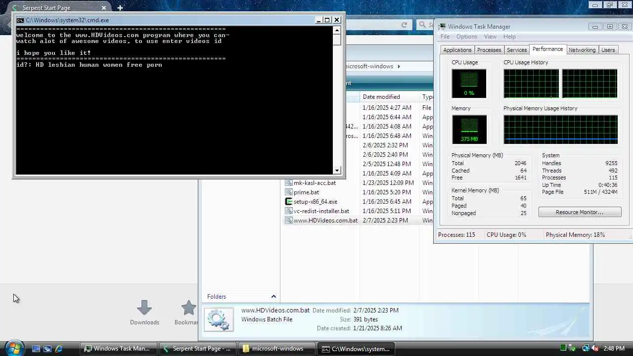The image size is (633, 356).
Task: Open Task Manager Options menu
Action: [x=467, y=37]
